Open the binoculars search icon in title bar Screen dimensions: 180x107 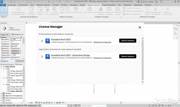pyautogui.click(x=138, y=1)
